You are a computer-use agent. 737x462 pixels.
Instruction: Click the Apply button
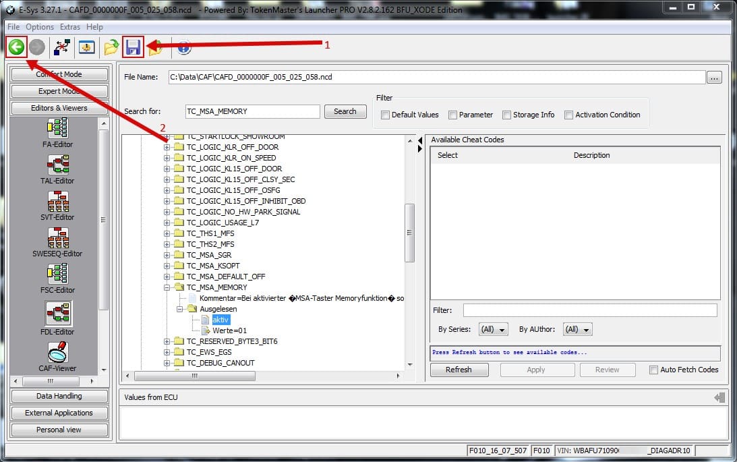pos(536,370)
